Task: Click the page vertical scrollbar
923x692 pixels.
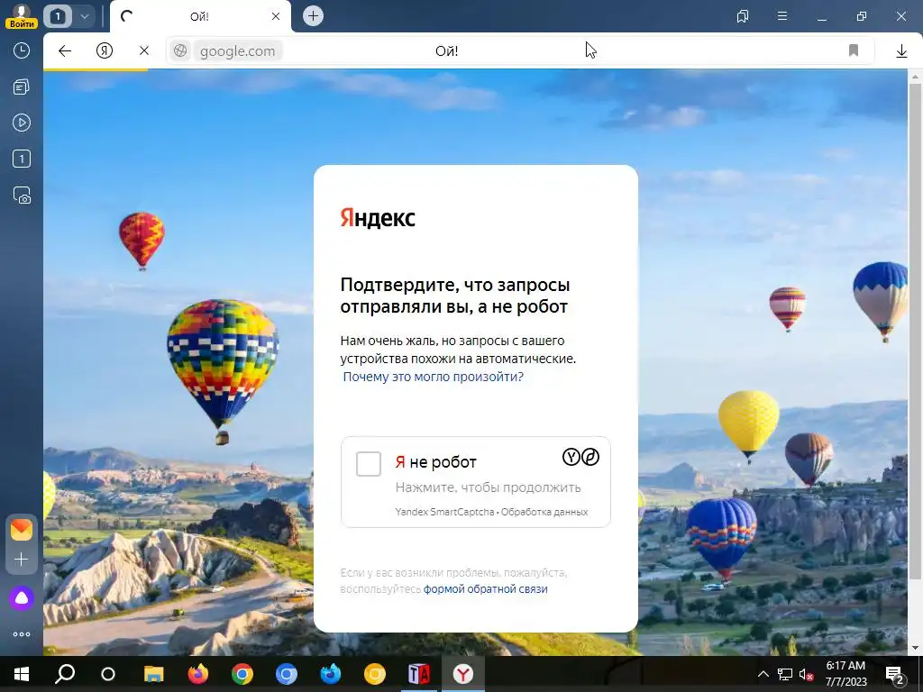Action: tap(915, 330)
